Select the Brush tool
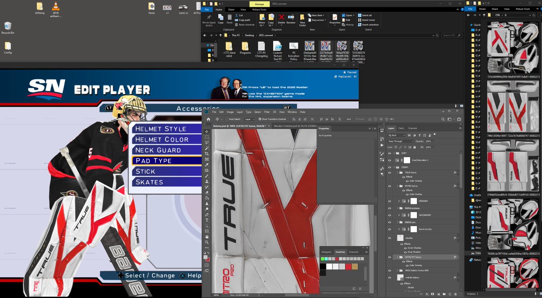The image size is (542, 298). (x=207, y=176)
